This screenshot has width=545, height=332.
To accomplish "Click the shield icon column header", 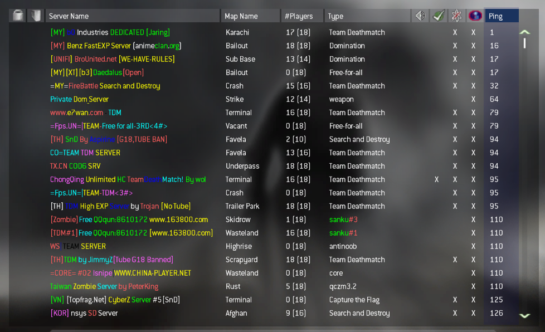I will tap(35, 16).
